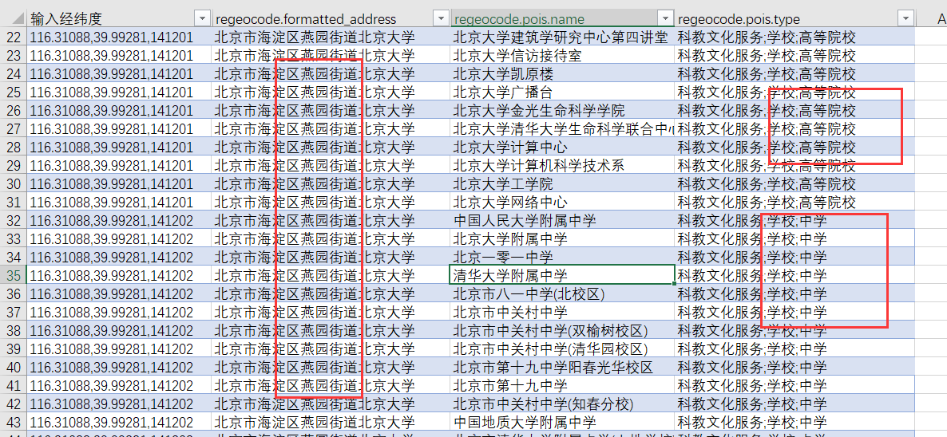This screenshot has height=437, width=947.
Task: Select cell 北京市中关村中学(双榆树校区)
Action: coord(563,330)
